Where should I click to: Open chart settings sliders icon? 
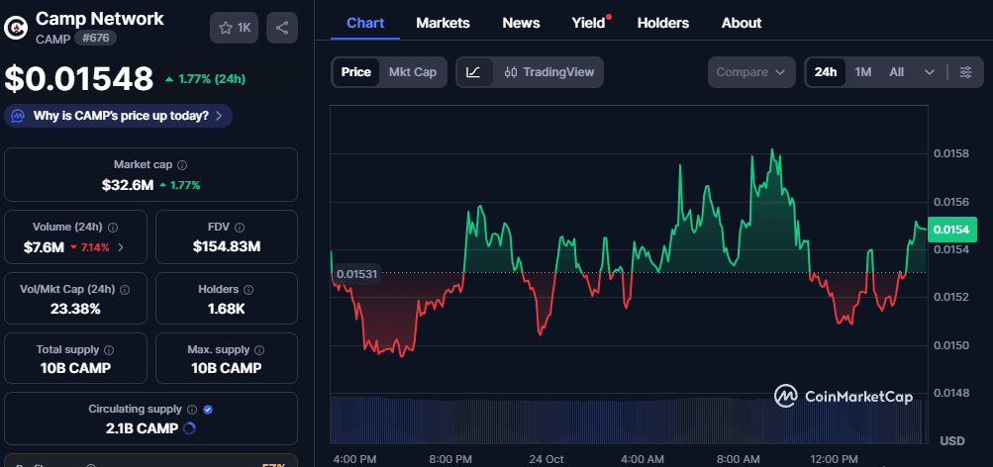(965, 72)
